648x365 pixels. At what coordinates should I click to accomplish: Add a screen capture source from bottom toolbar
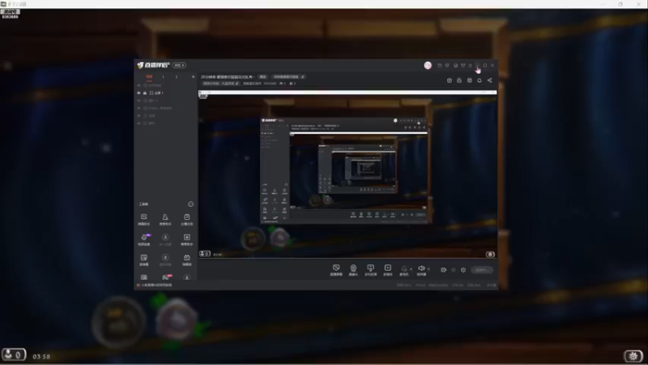[x=336, y=270]
